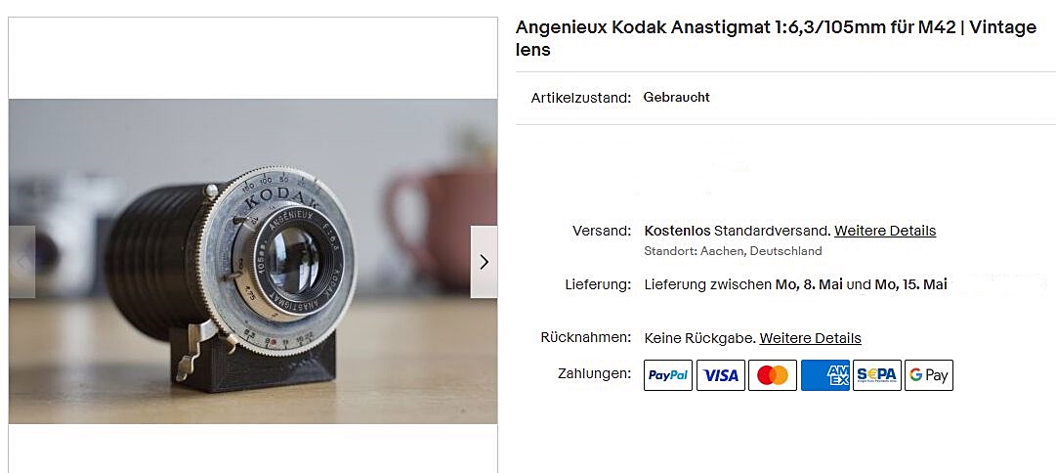Open Weitere Details for Versand
The width and height of the screenshot is (1056, 473).
click(885, 231)
